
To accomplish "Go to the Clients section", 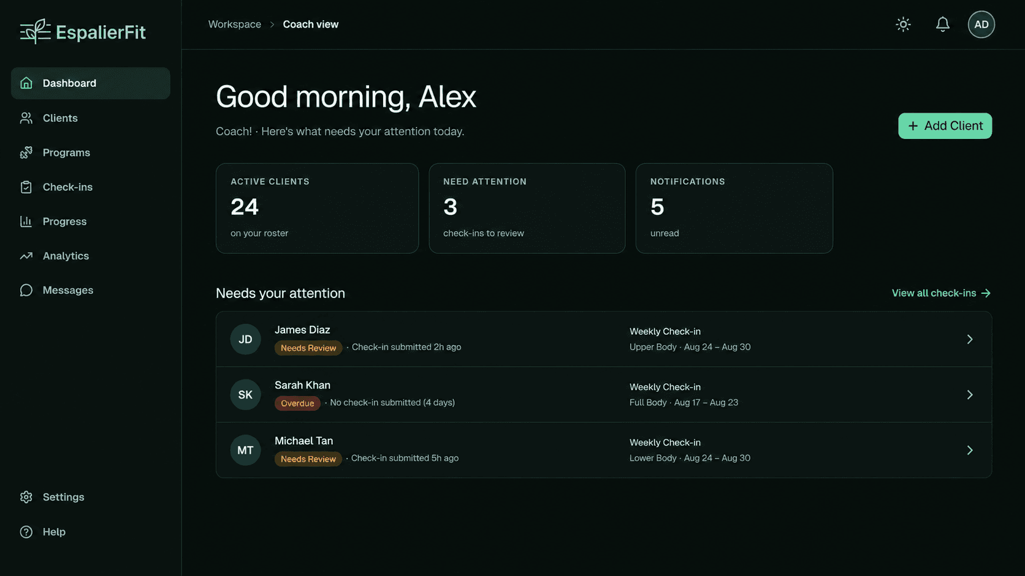I will tap(91, 118).
